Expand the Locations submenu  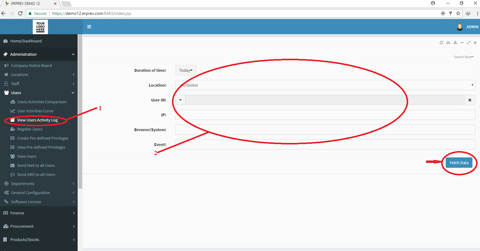pyautogui.click(x=39, y=74)
